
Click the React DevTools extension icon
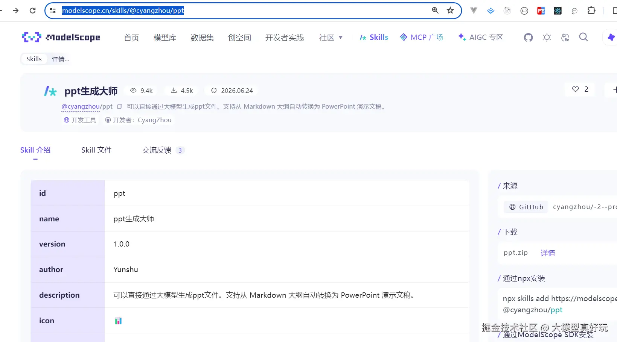click(x=558, y=11)
